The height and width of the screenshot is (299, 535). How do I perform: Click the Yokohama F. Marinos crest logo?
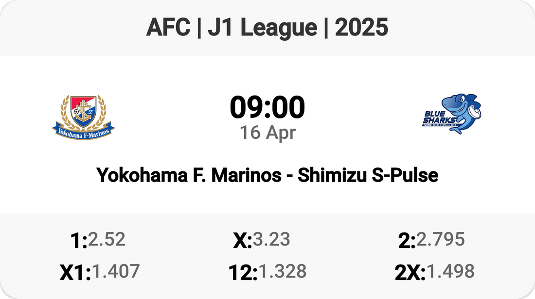pyautogui.click(x=83, y=115)
